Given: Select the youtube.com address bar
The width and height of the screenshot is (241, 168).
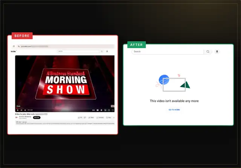Looking at the screenshot, I should 66,46.
